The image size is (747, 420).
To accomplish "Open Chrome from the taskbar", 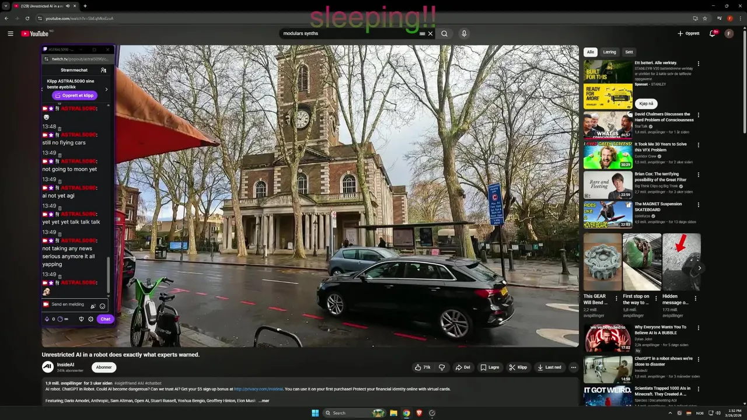I will coord(406,413).
